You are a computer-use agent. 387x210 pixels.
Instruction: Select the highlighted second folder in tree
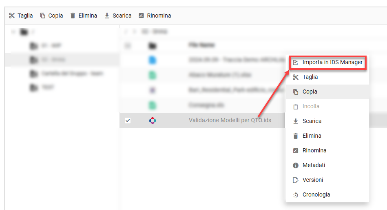53,60
